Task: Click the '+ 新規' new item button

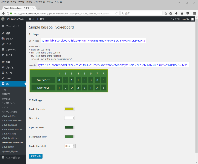Action: 40,19
